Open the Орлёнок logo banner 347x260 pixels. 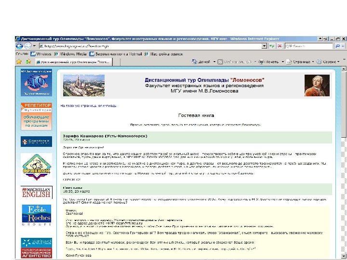click(36, 168)
